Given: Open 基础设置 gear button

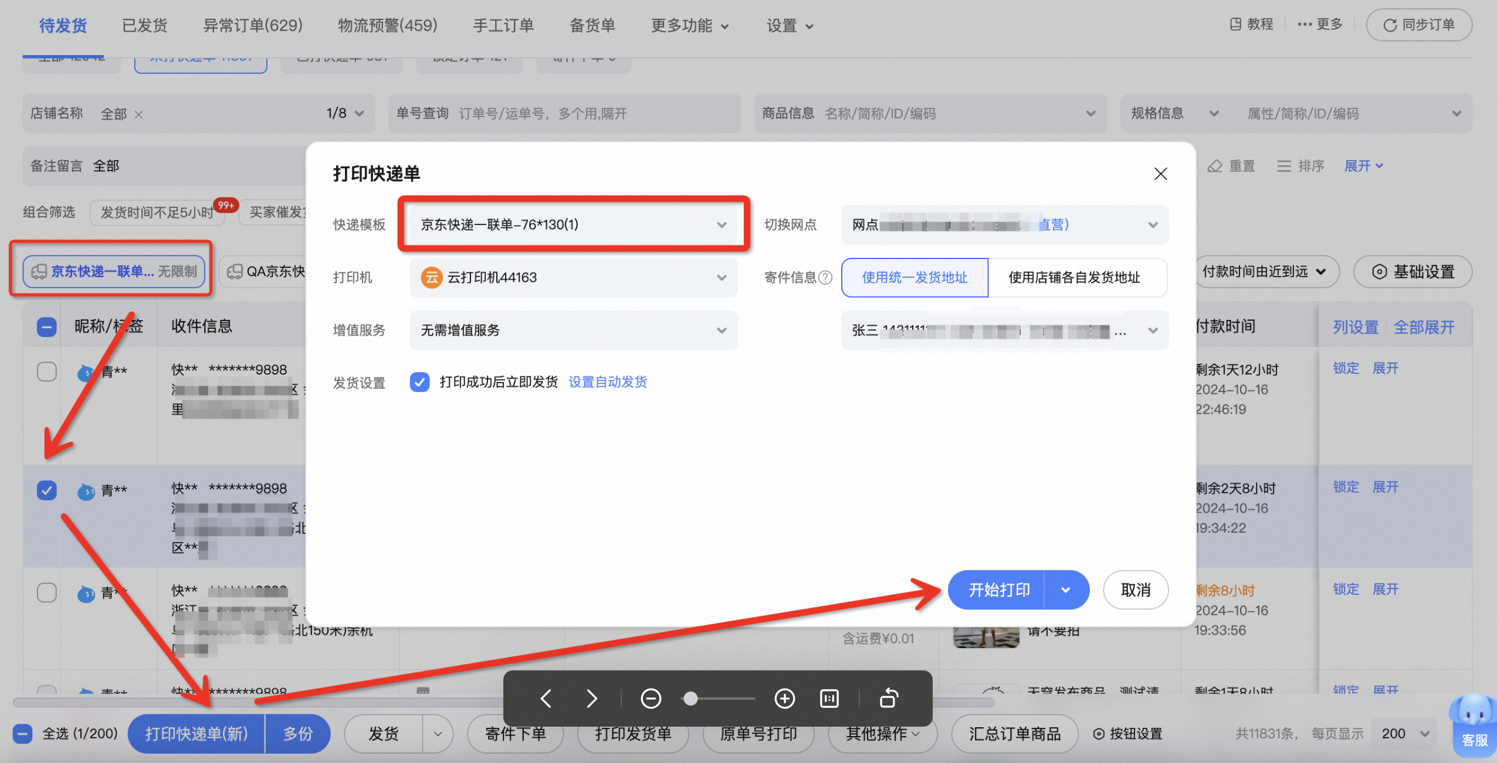Looking at the screenshot, I should [x=1413, y=271].
